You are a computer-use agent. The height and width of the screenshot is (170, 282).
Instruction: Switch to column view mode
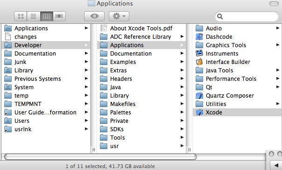[x=46, y=16]
